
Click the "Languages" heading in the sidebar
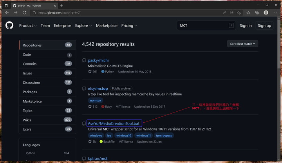pos(31,145)
